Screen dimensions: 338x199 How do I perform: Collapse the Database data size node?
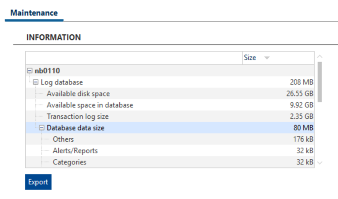(x=41, y=128)
